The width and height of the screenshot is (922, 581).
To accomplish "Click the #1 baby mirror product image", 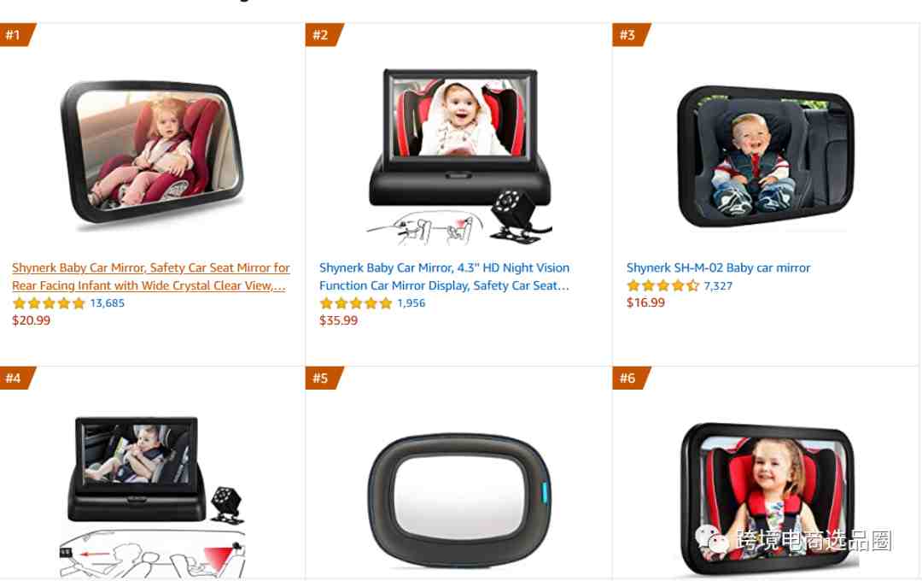I will click(152, 152).
